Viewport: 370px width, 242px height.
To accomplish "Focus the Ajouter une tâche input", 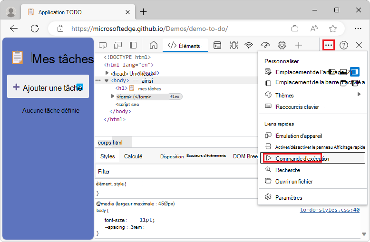I will click(48, 87).
